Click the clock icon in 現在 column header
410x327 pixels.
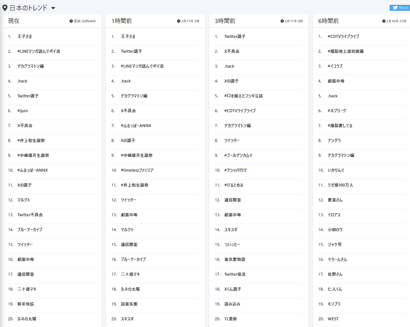point(71,21)
